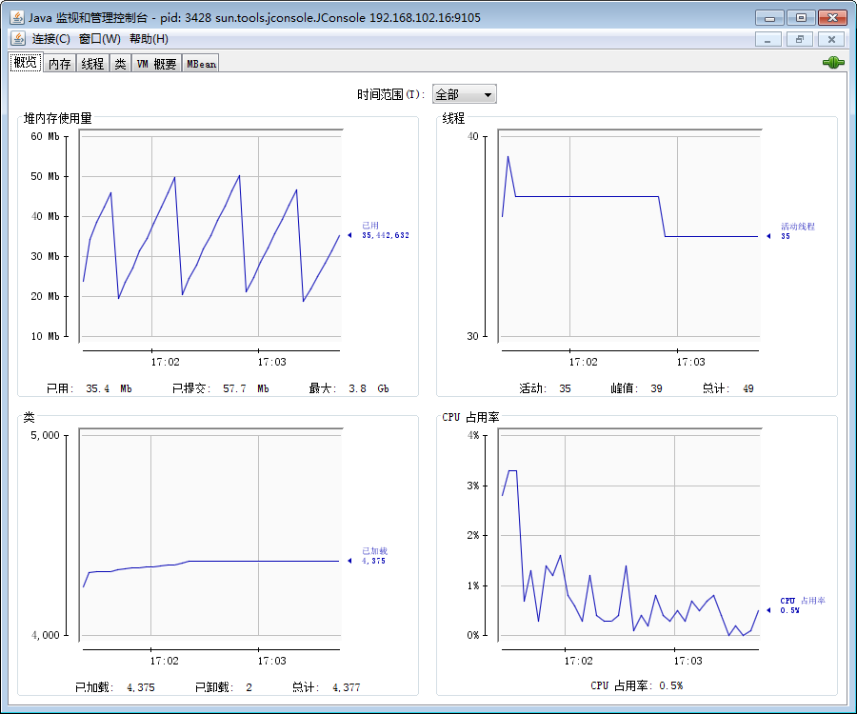The image size is (857, 714).
Task: Restore the inner connection frame size
Action: coord(800,39)
